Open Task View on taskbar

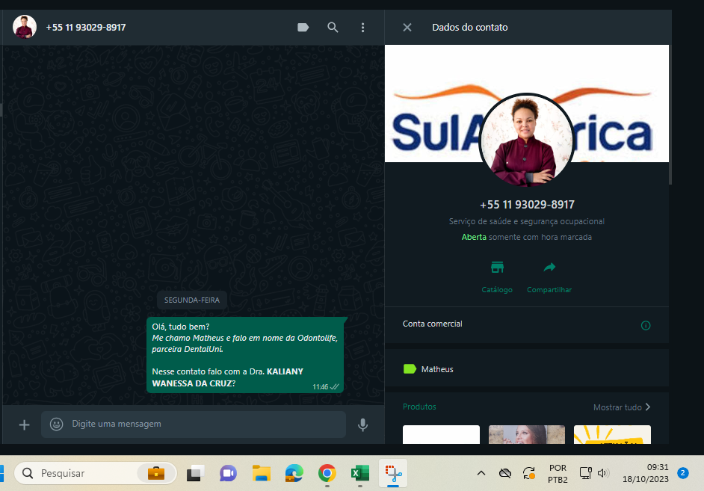point(195,473)
